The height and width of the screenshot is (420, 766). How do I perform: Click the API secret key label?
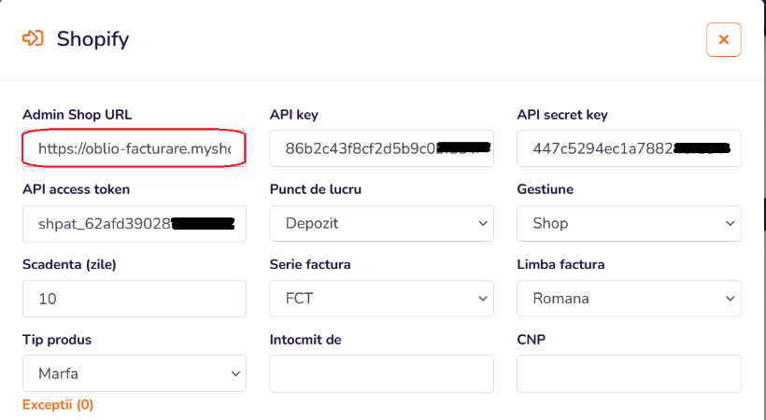[x=562, y=115]
